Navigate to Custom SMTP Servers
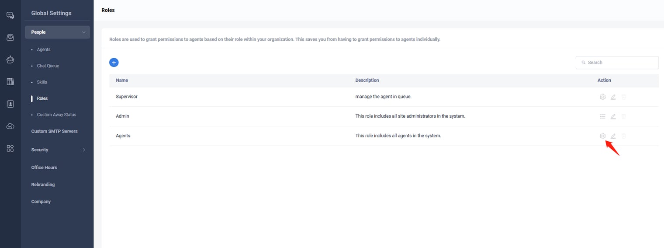 (54, 131)
